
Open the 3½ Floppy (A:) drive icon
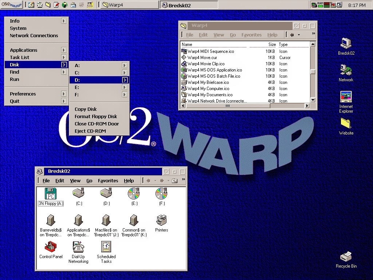click(50, 193)
